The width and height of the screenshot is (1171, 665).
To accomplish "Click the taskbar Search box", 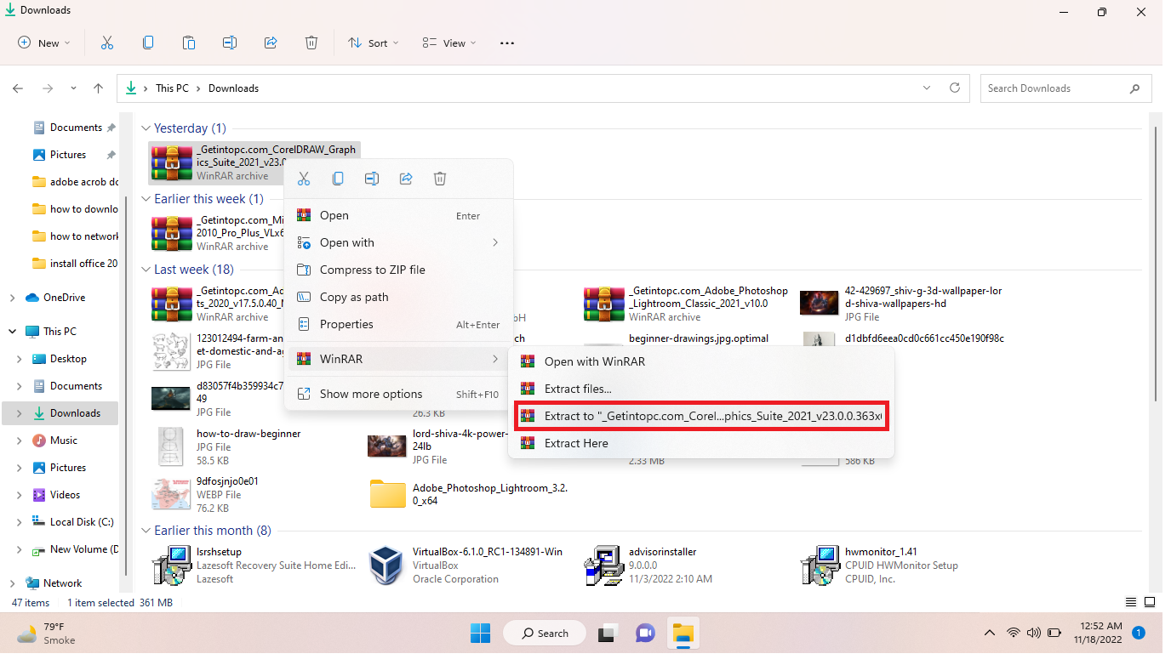I will (545, 634).
